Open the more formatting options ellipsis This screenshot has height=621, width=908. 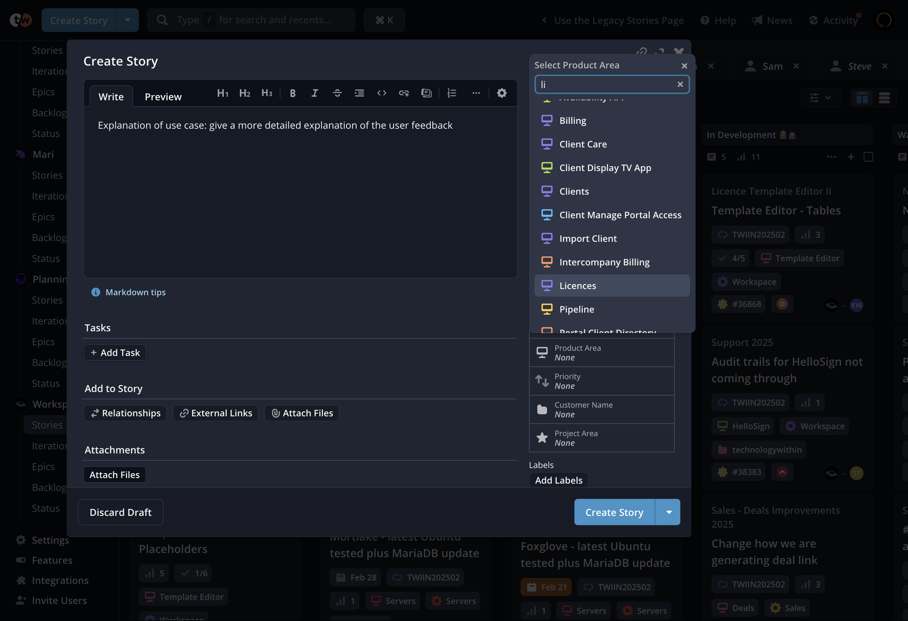pyautogui.click(x=476, y=93)
